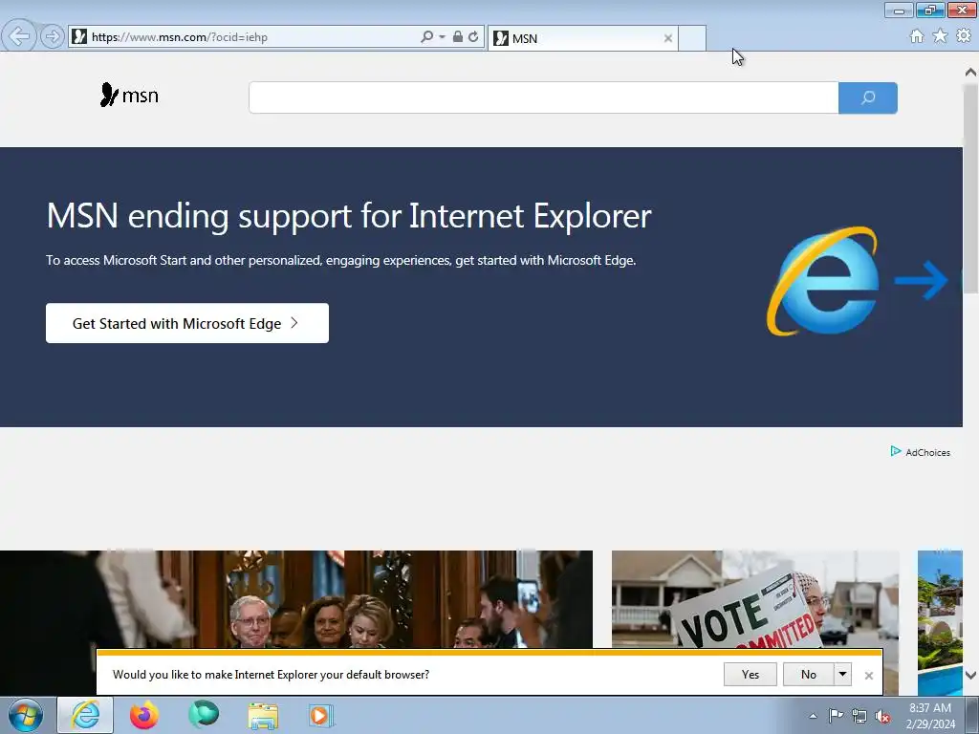This screenshot has height=734, width=979.
Task: Click the blue arrow next to IE logo
Action: click(x=922, y=280)
